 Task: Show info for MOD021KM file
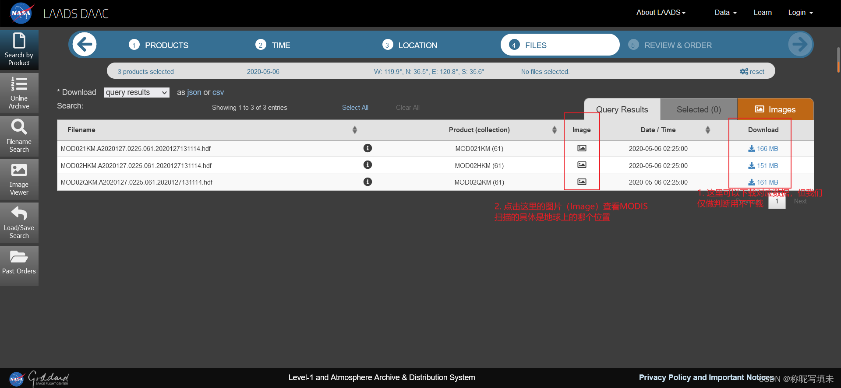tap(367, 148)
